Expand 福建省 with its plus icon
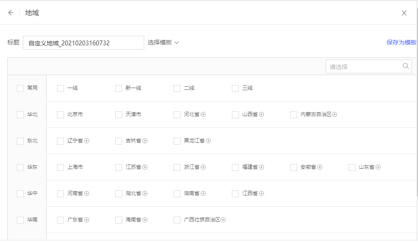The height and width of the screenshot is (243, 418). pyautogui.click(x=262, y=167)
